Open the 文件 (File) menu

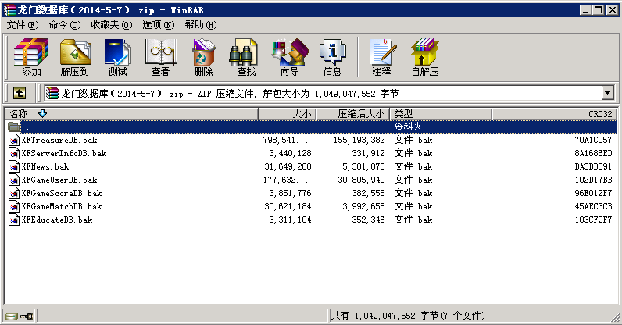23,25
